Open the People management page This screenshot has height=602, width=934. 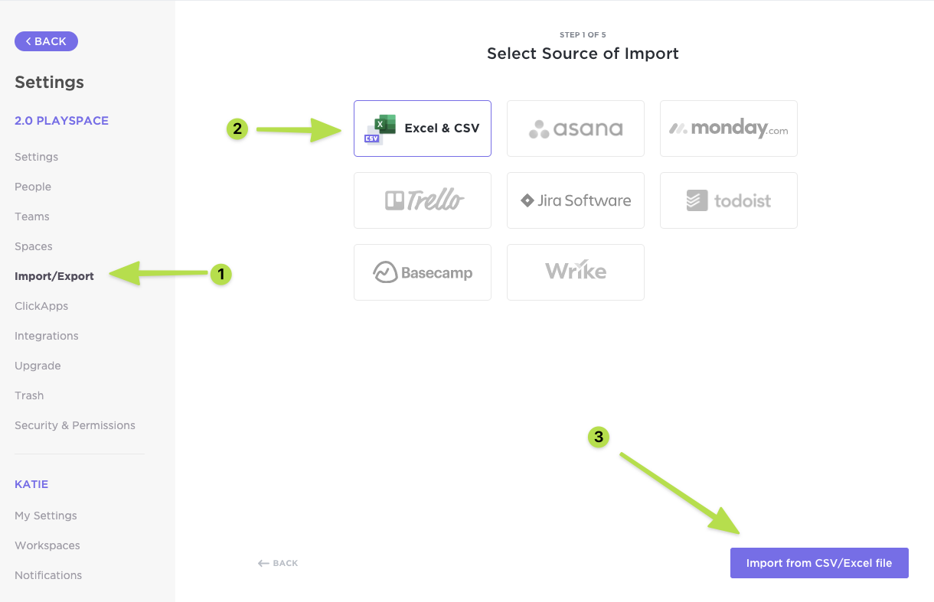[33, 186]
